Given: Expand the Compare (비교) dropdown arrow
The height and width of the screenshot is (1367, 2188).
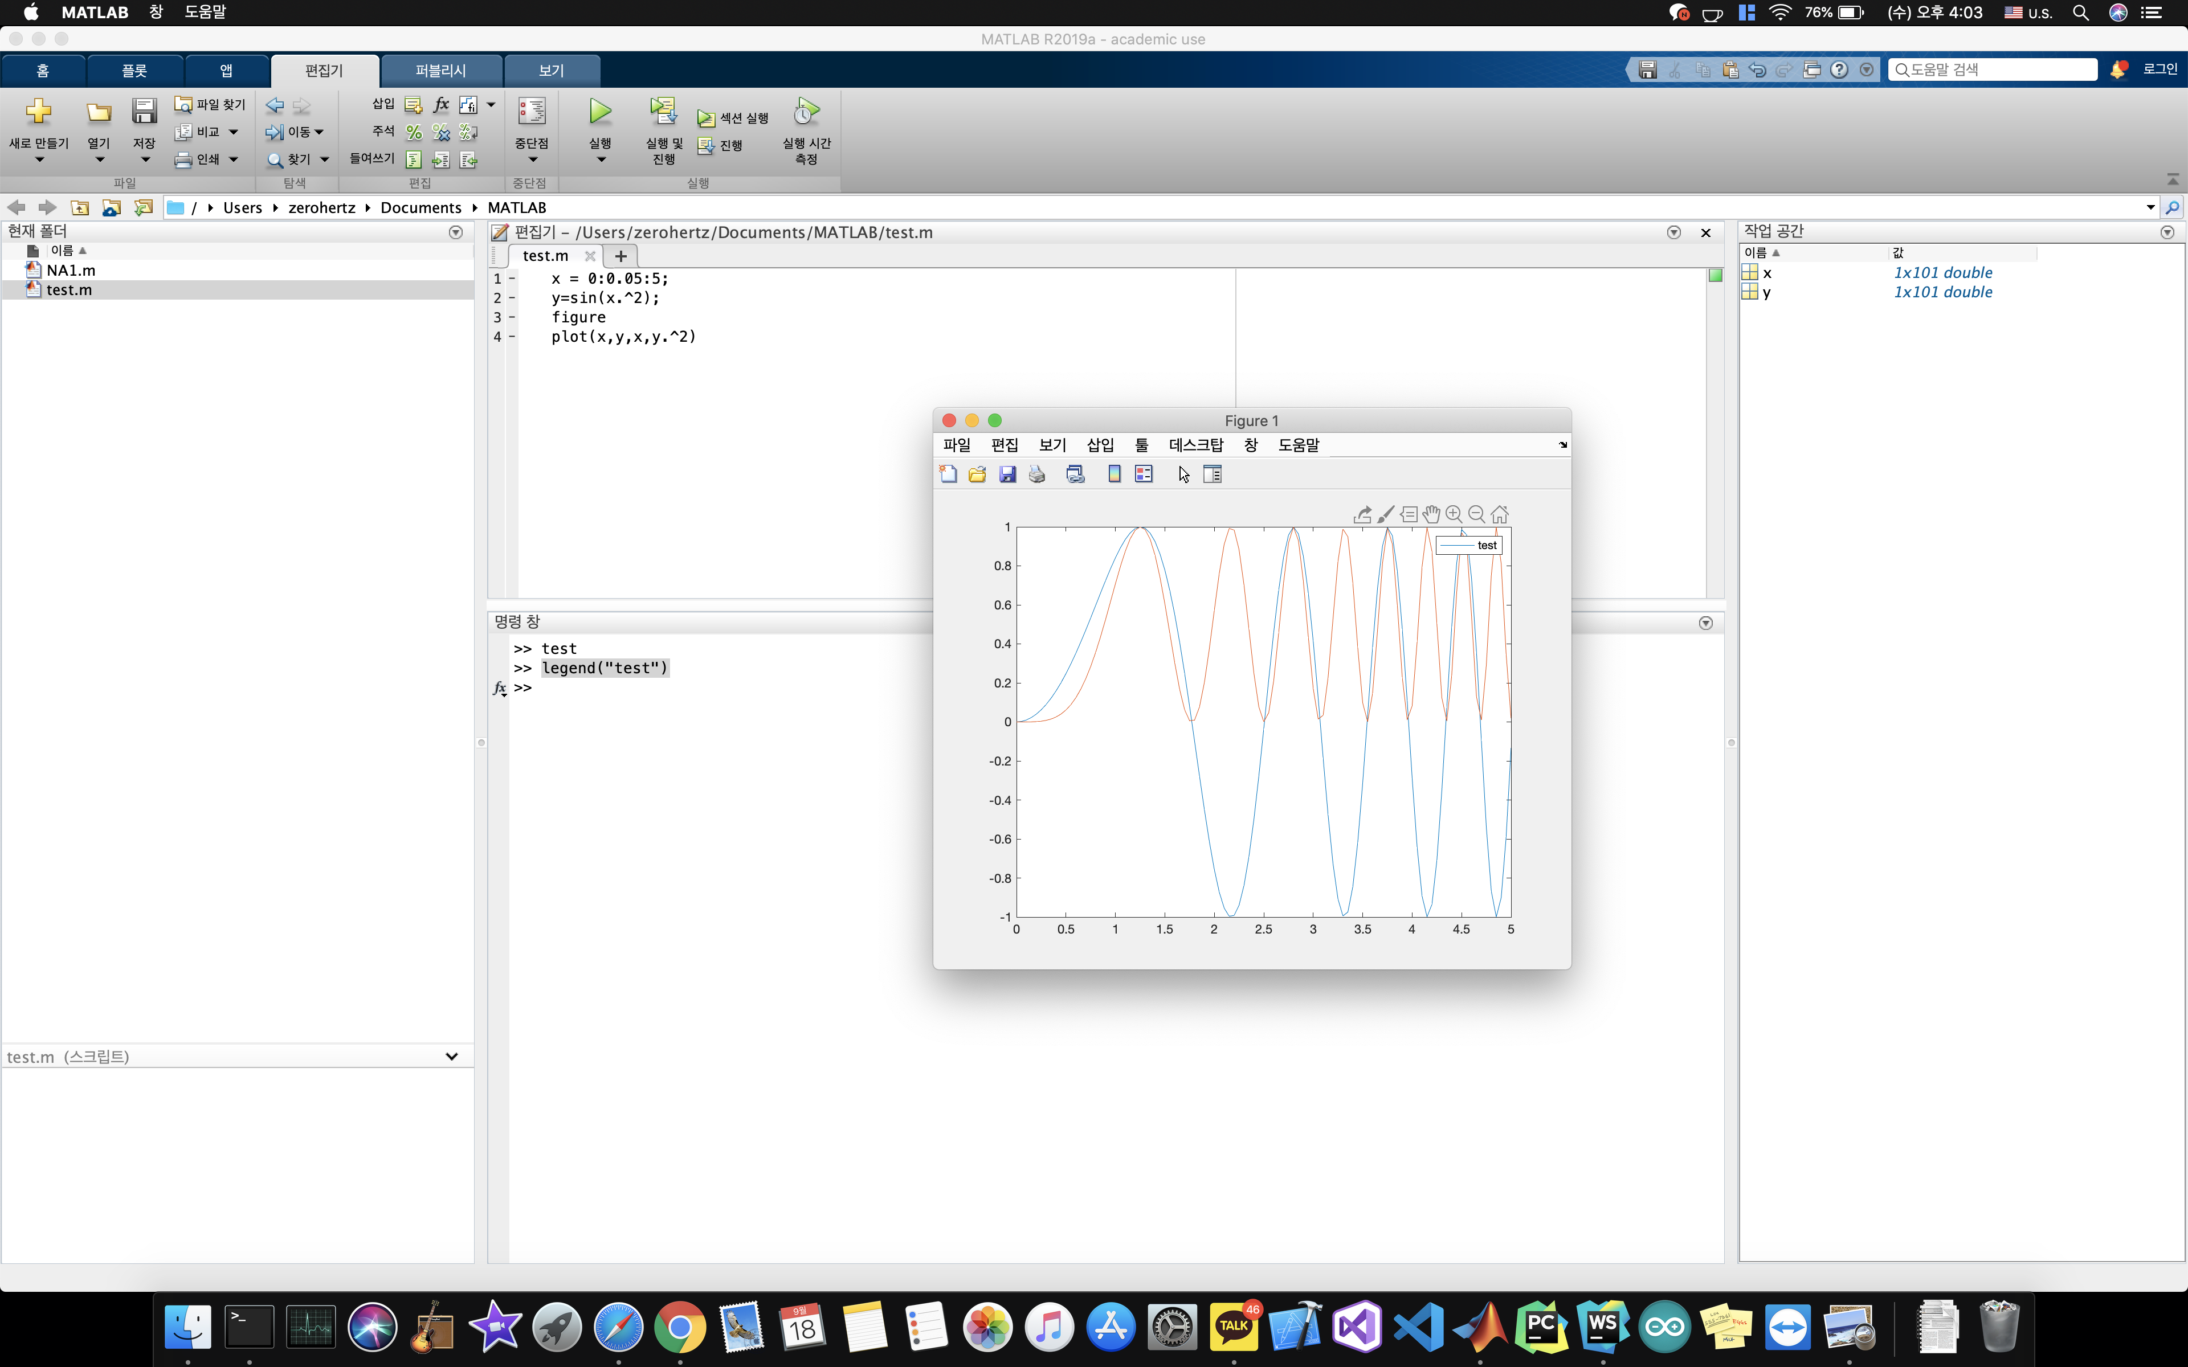Looking at the screenshot, I should coord(233,132).
